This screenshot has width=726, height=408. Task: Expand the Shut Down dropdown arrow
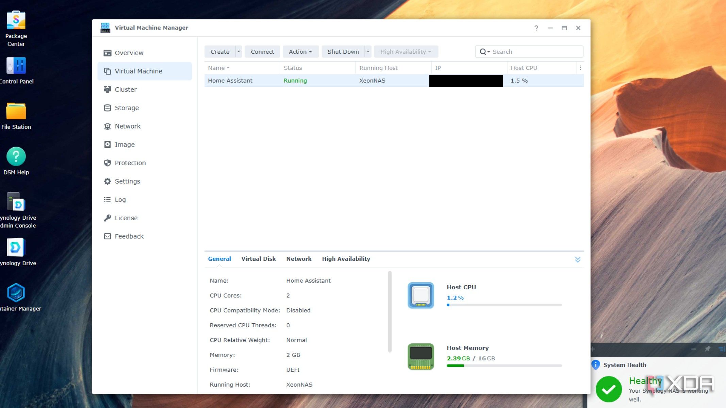(x=368, y=51)
